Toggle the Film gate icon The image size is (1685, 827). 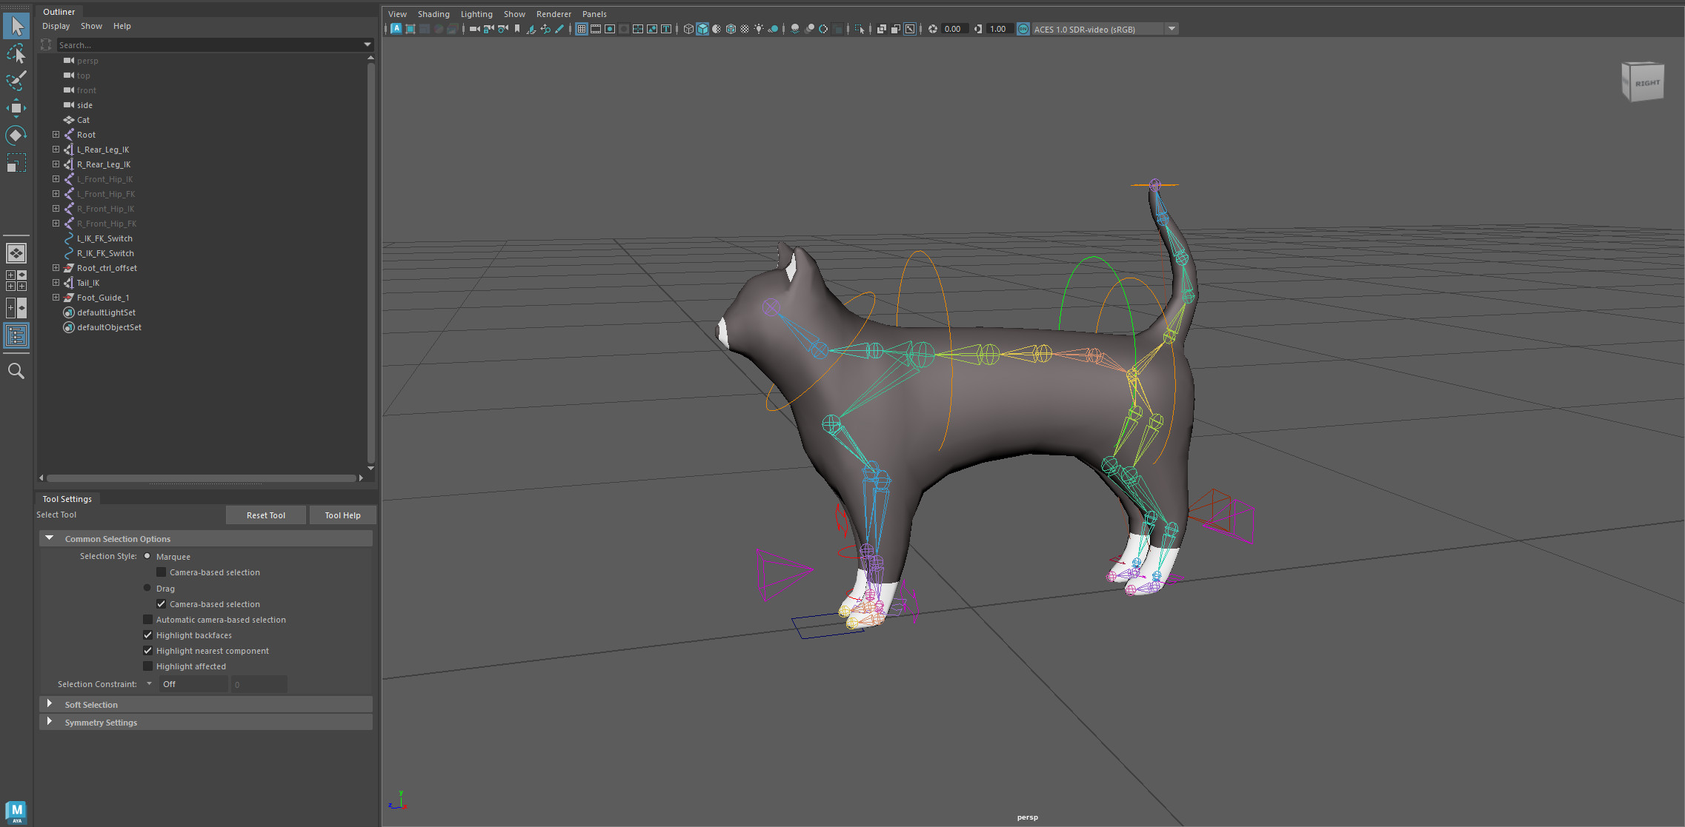[x=595, y=29]
